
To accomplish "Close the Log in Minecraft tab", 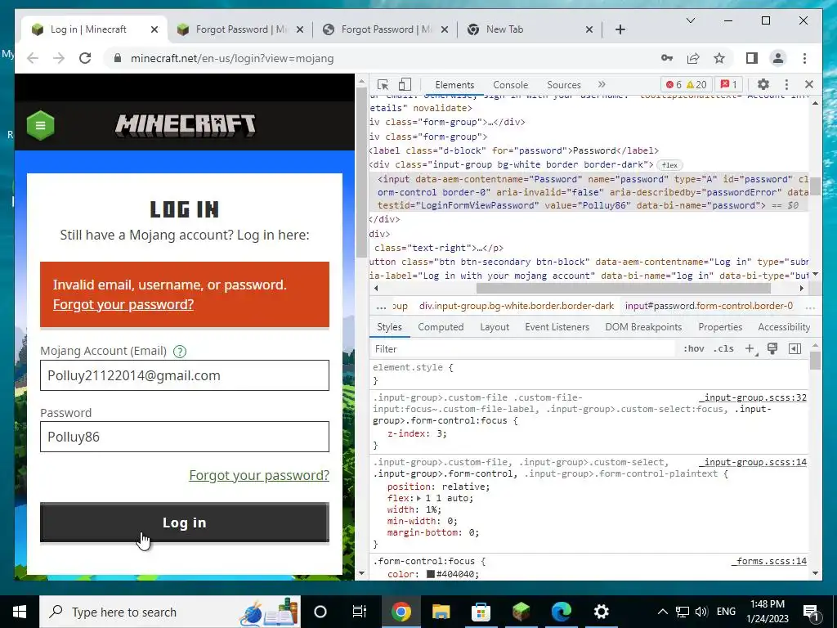I will click(x=154, y=29).
